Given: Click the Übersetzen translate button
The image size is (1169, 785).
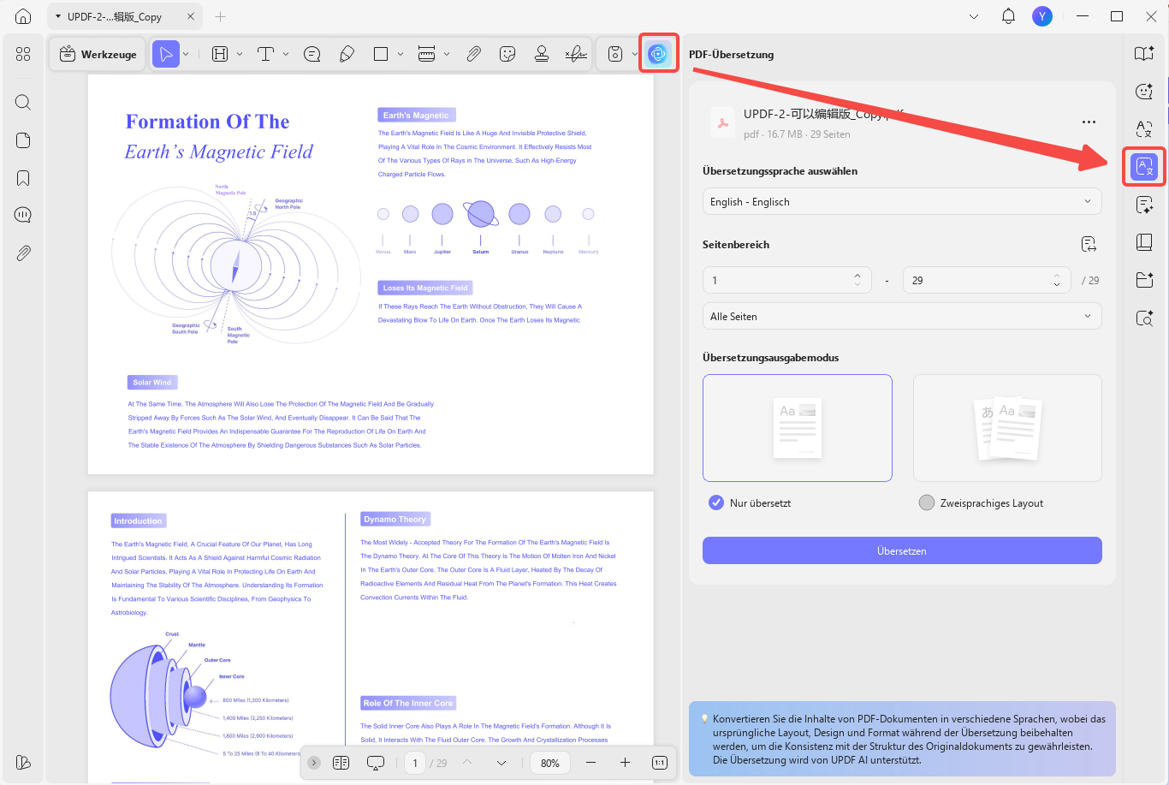Looking at the screenshot, I should (x=902, y=550).
